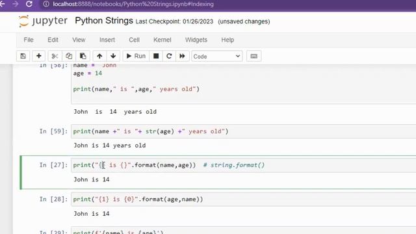The width and height of the screenshot is (416, 234).
Task: Cut selected cells with the scissors icon
Action: [55, 56]
